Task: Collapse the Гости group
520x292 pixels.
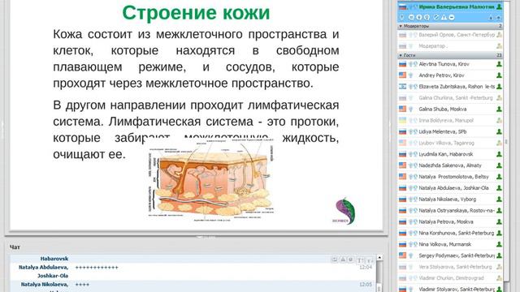Action: [x=401, y=55]
